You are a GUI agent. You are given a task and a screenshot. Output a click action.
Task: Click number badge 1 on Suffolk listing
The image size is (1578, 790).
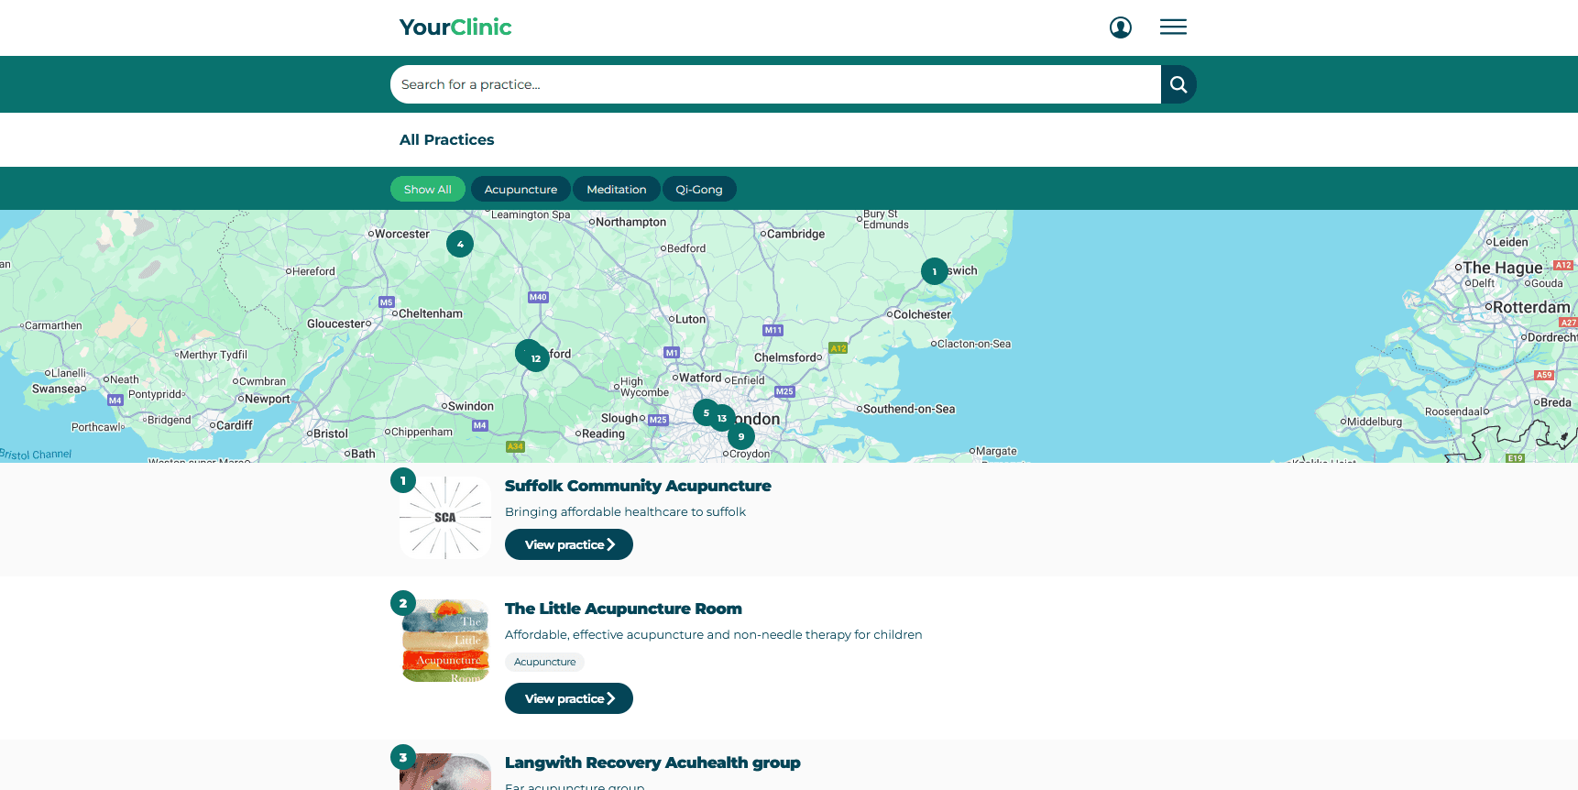coord(403,480)
